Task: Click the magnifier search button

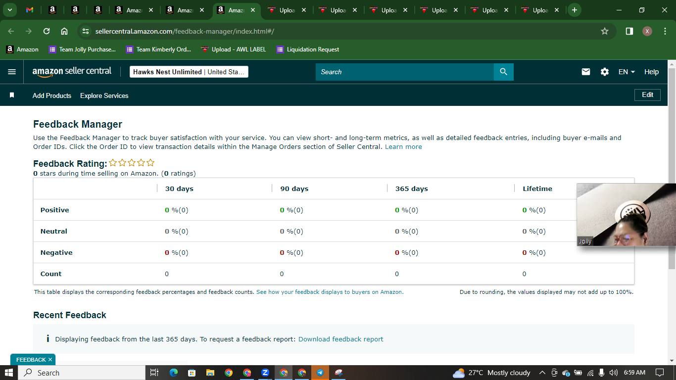Action: (x=504, y=72)
